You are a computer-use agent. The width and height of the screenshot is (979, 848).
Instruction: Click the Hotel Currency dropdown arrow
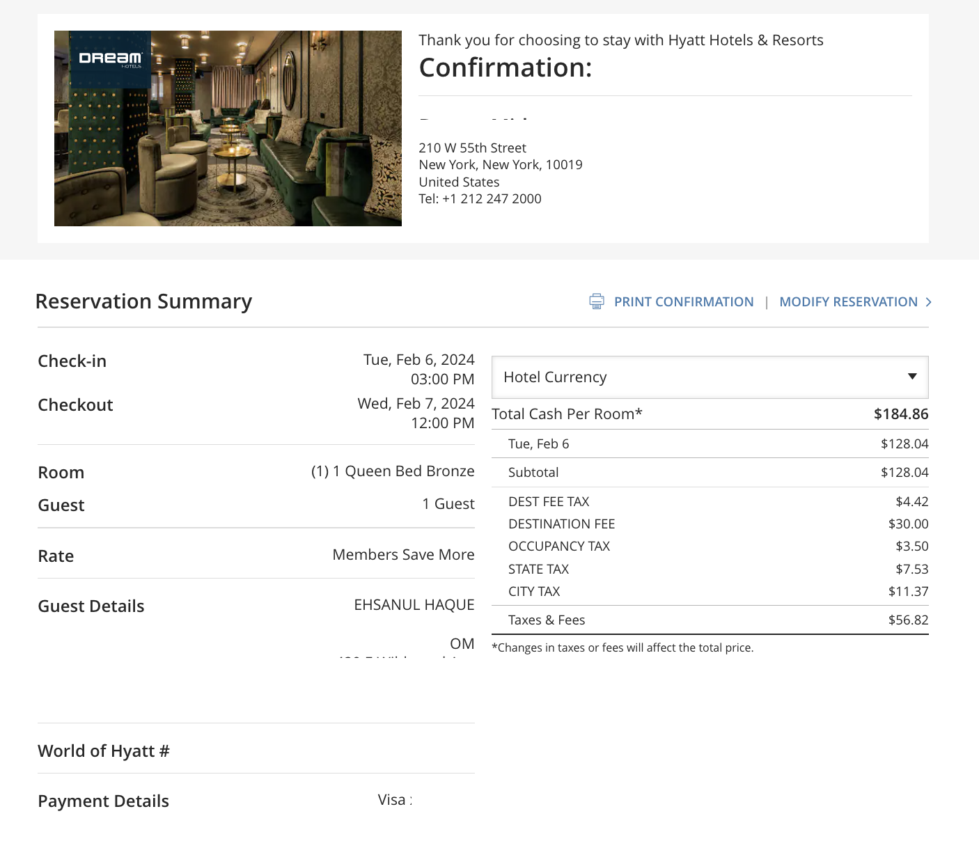click(x=912, y=377)
